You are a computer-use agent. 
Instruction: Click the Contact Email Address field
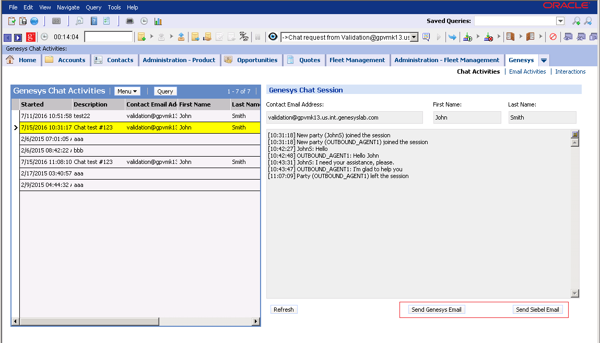[345, 117]
